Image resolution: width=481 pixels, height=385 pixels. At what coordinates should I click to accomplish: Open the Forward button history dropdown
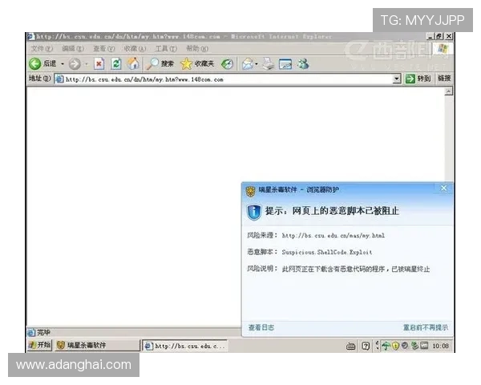point(87,64)
